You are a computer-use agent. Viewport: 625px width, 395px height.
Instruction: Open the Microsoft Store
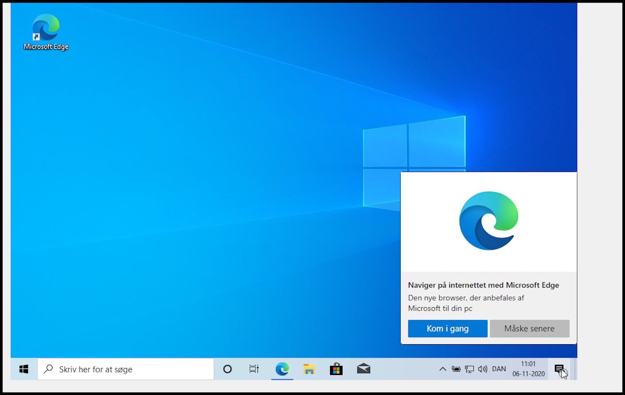pos(336,369)
